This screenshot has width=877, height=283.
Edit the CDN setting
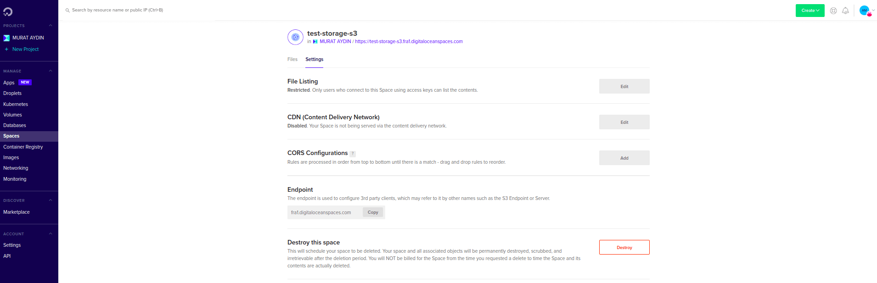pyautogui.click(x=624, y=122)
